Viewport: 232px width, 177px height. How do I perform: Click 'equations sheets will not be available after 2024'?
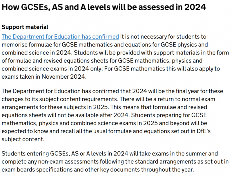(x=66, y=115)
